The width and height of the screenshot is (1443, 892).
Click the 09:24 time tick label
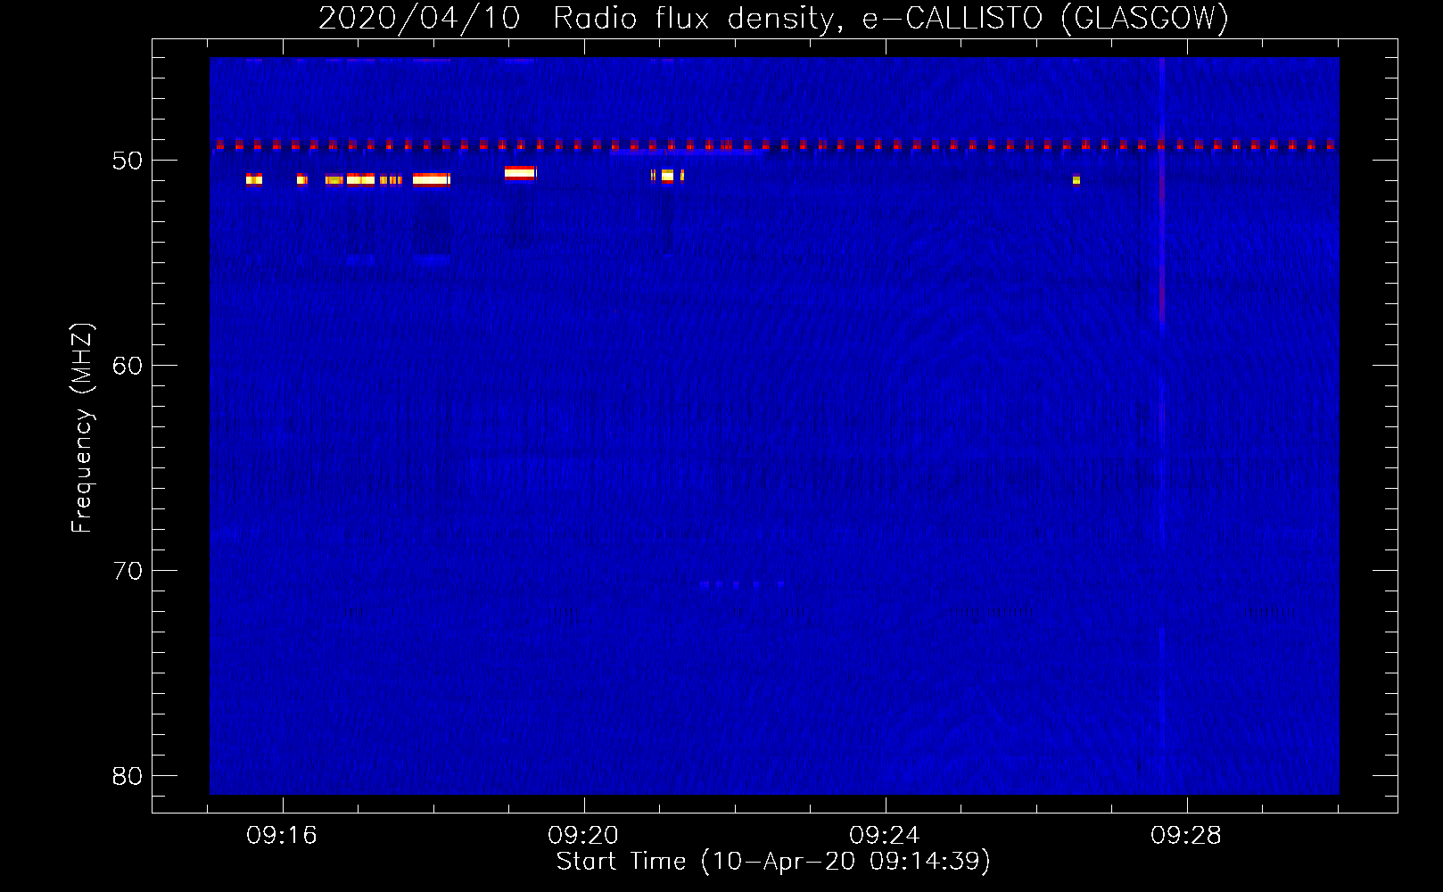pyautogui.click(x=884, y=836)
